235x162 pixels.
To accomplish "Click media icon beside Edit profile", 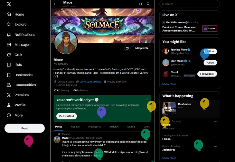I will pyautogui.click(x=127, y=48).
